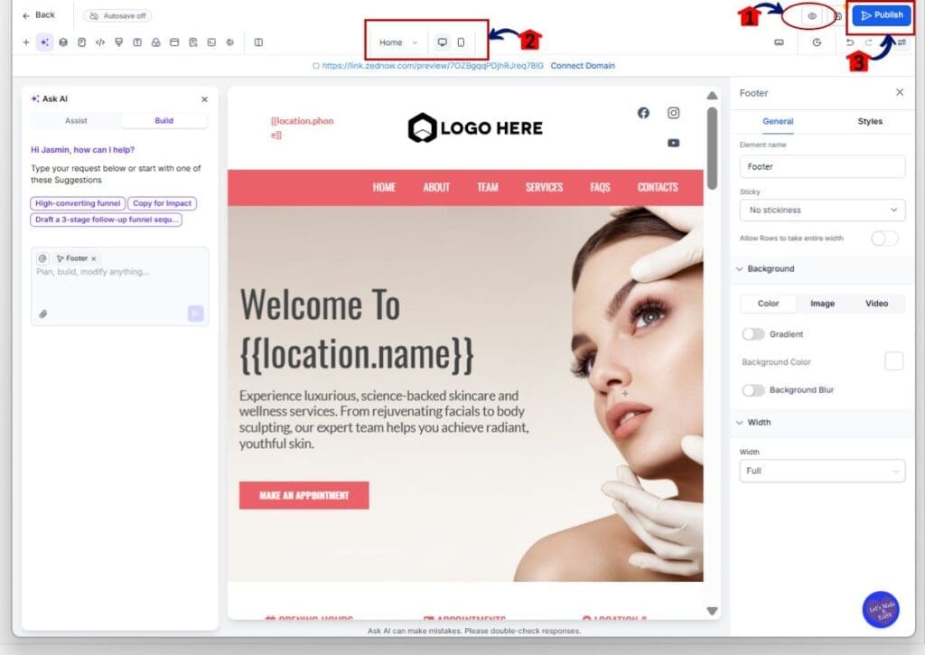
Task: Click the Ask AI prompt text area
Action: tap(120, 286)
